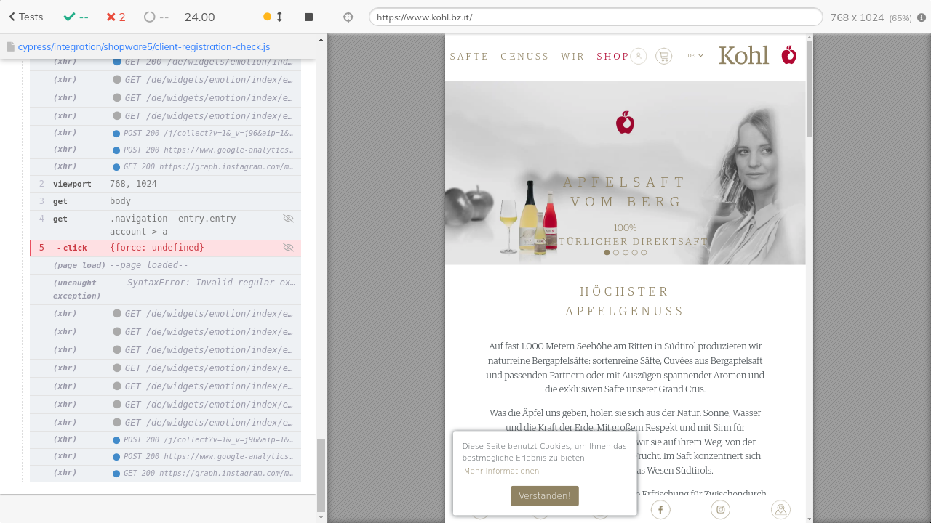Click the red apple logo icon in header
Viewport: 931px width, 523px height.
click(x=789, y=55)
